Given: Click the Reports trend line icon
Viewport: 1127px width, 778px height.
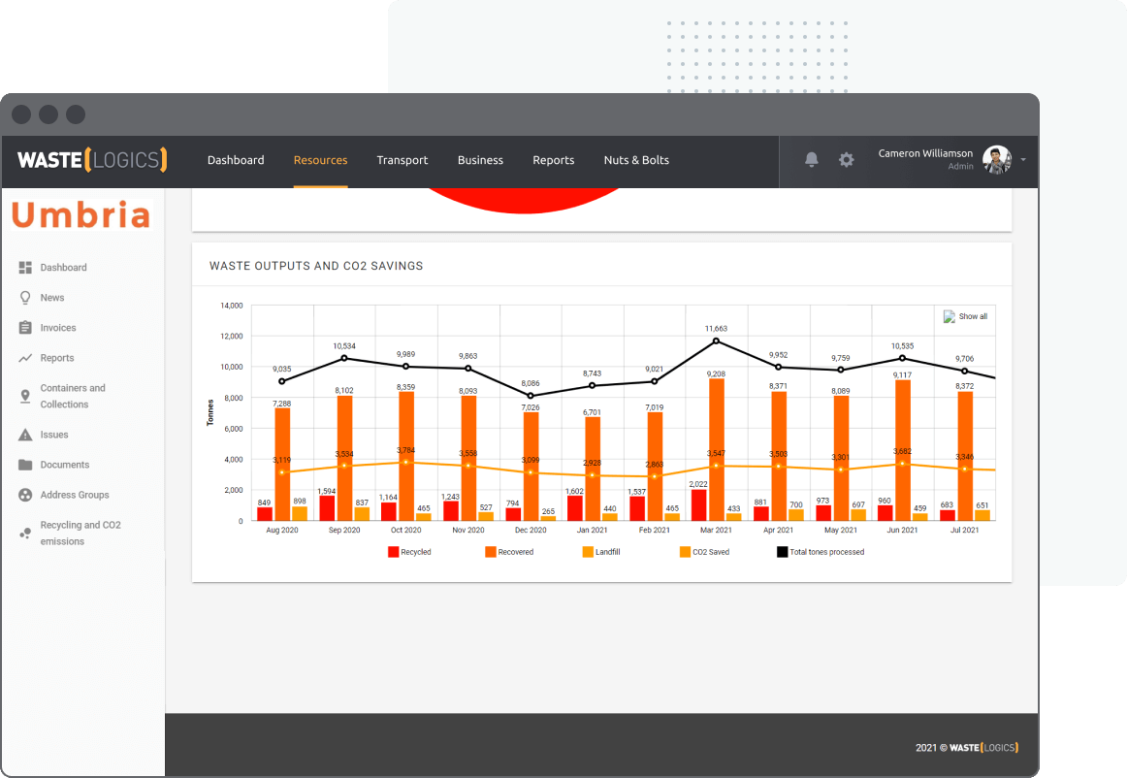Looking at the screenshot, I should click(x=25, y=358).
